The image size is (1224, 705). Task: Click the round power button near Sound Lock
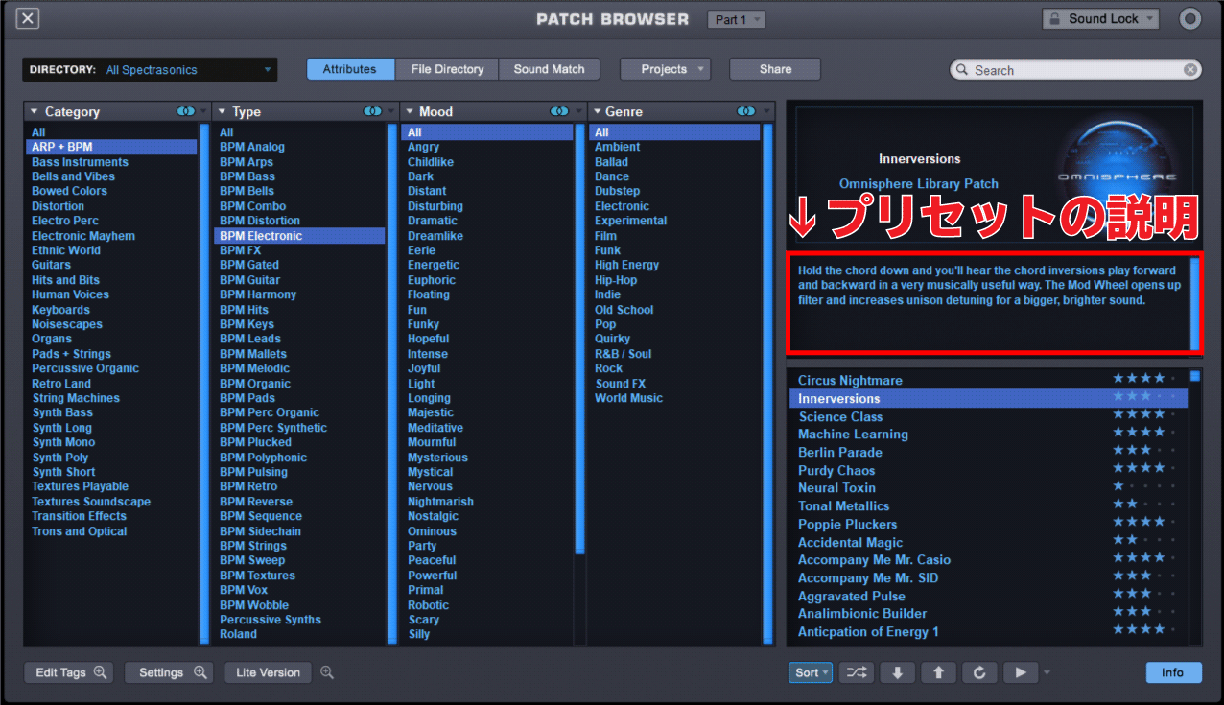coord(1189,19)
